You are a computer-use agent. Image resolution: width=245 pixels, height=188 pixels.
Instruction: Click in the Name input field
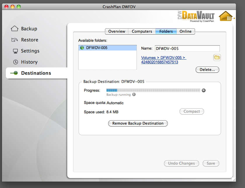point(187,48)
